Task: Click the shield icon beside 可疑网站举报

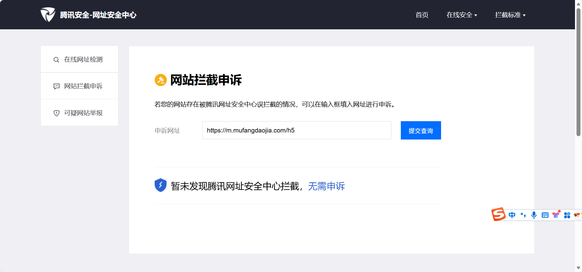Action: point(56,113)
